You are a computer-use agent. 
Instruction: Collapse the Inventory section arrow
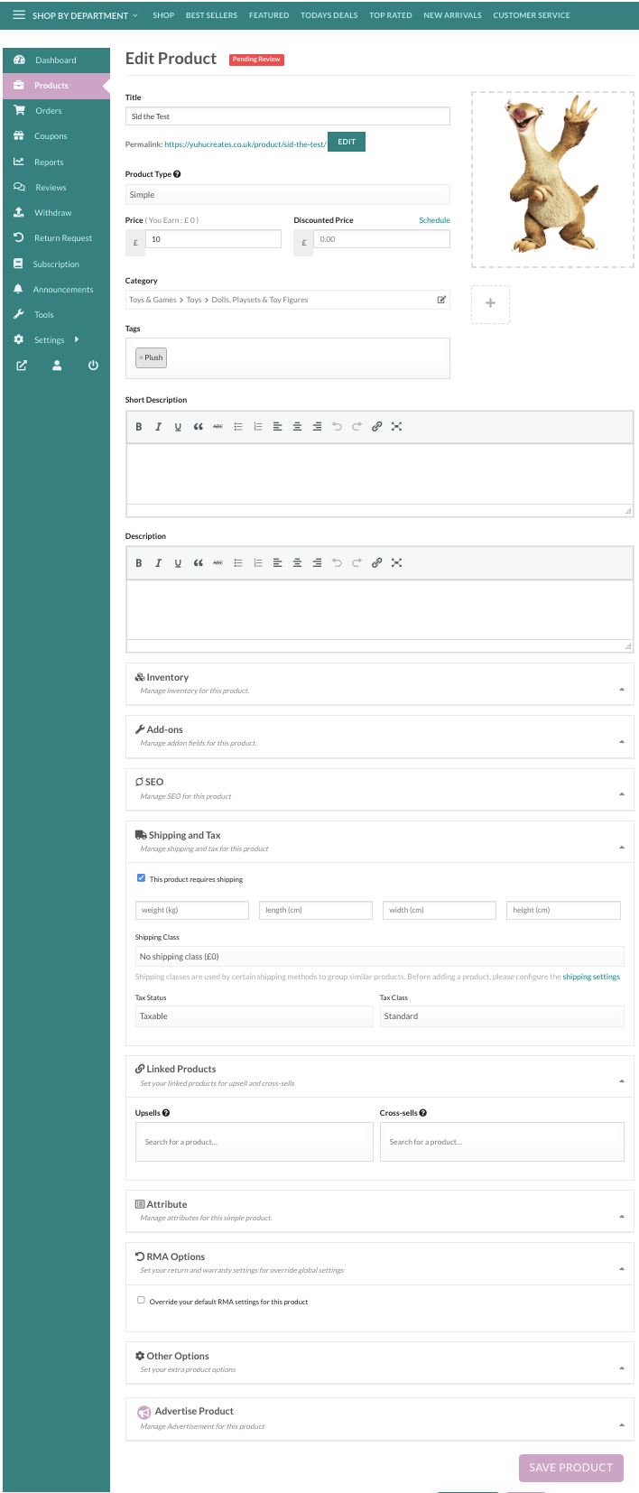[x=622, y=689]
